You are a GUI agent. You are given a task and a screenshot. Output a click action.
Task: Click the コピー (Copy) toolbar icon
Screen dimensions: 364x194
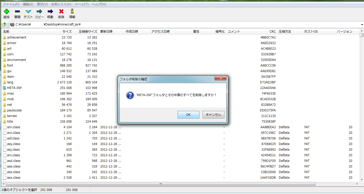tap(39, 11)
